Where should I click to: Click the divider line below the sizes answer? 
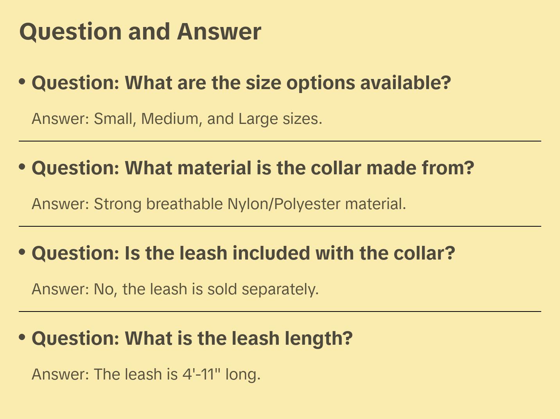(x=280, y=141)
